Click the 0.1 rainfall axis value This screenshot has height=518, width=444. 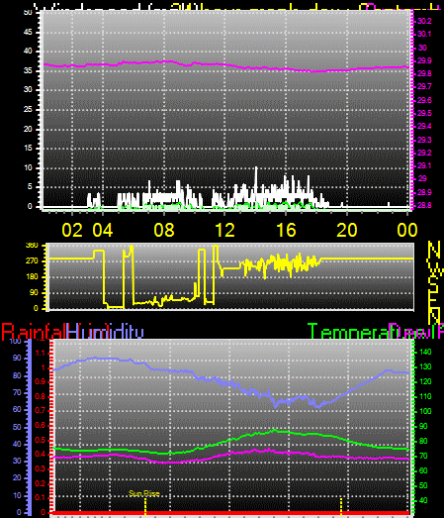pos(41,498)
